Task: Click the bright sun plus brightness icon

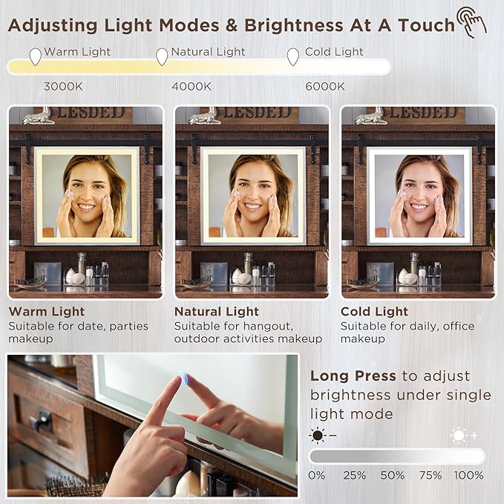Action: click(x=464, y=436)
